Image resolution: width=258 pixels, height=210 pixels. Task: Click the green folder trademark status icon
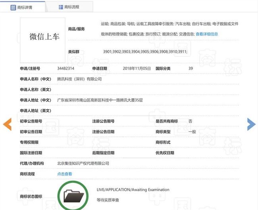(x=73, y=195)
